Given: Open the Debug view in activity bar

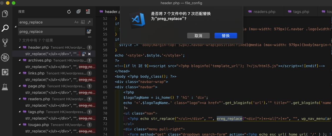Looking at the screenshot, I should [5, 57].
